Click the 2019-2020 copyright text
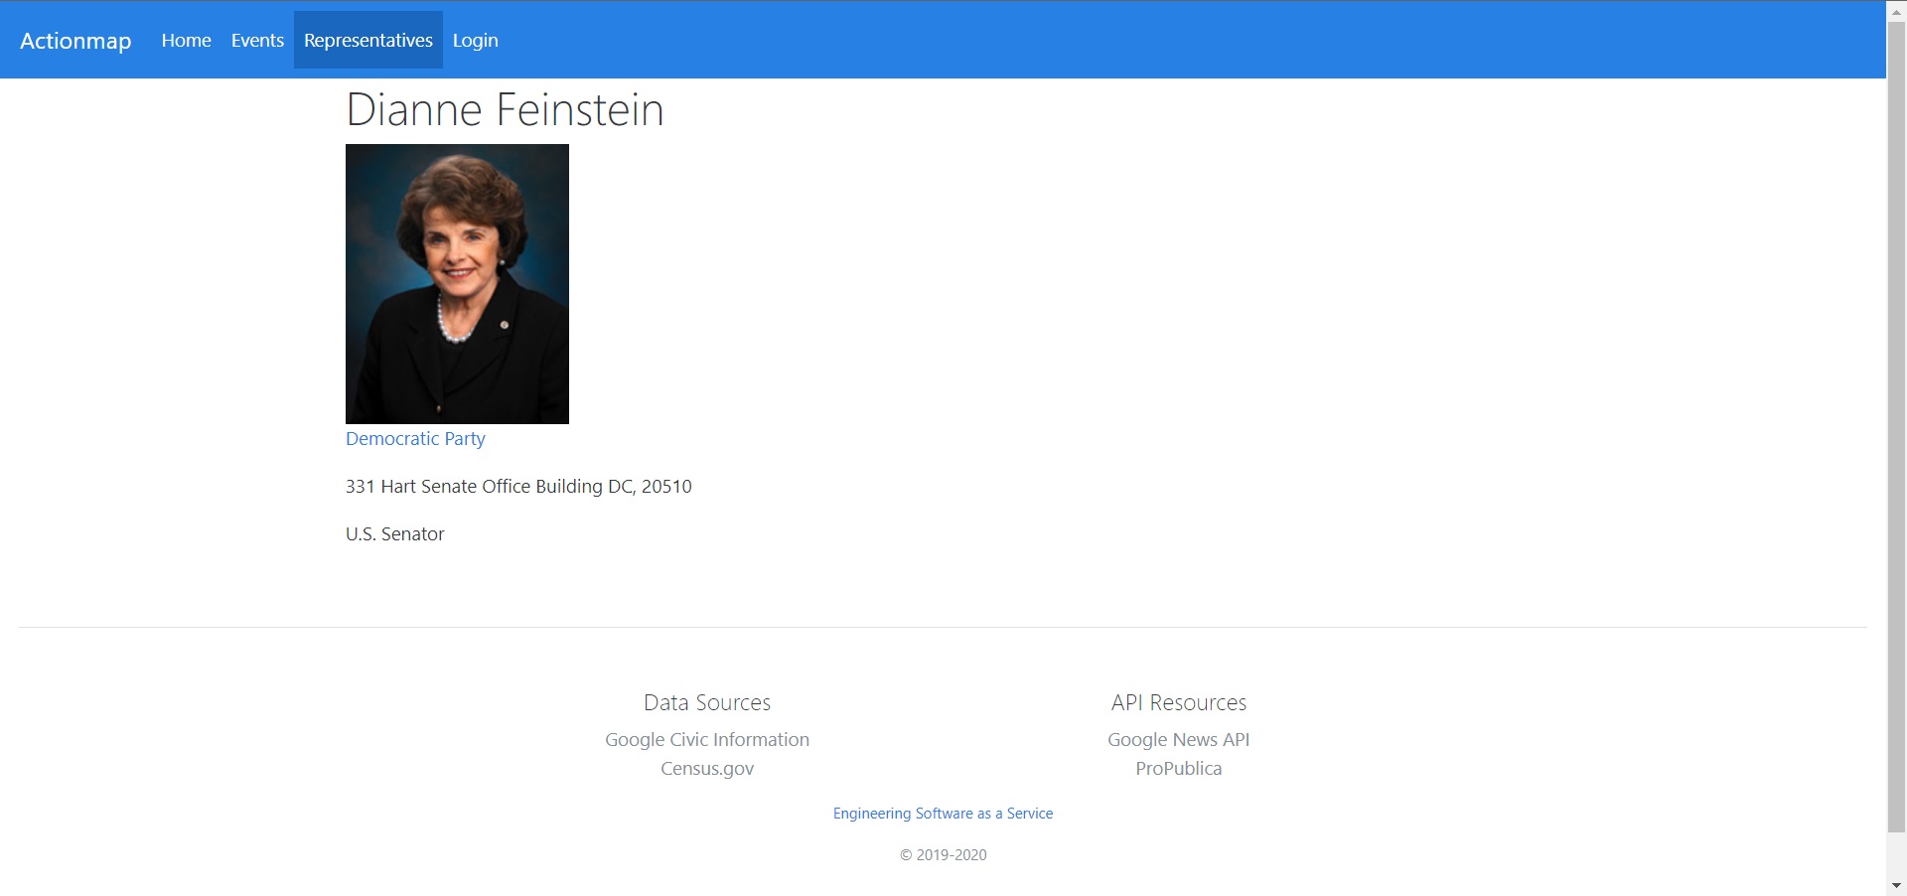1907x896 pixels. pos(943,855)
